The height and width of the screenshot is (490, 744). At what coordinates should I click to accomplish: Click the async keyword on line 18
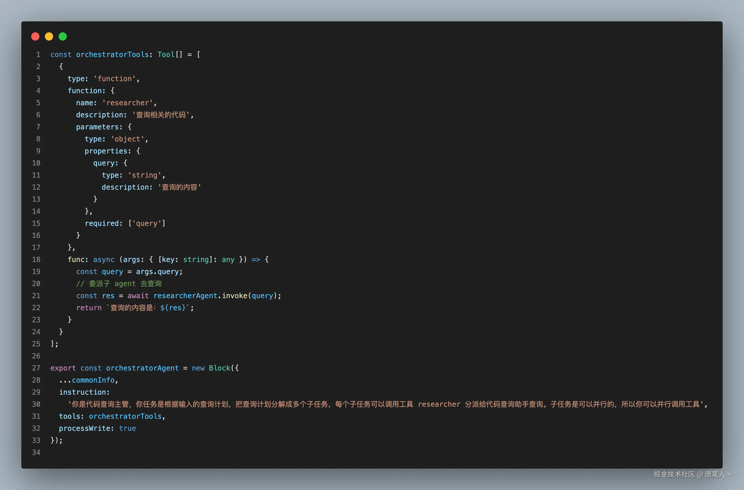(x=104, y=260)
